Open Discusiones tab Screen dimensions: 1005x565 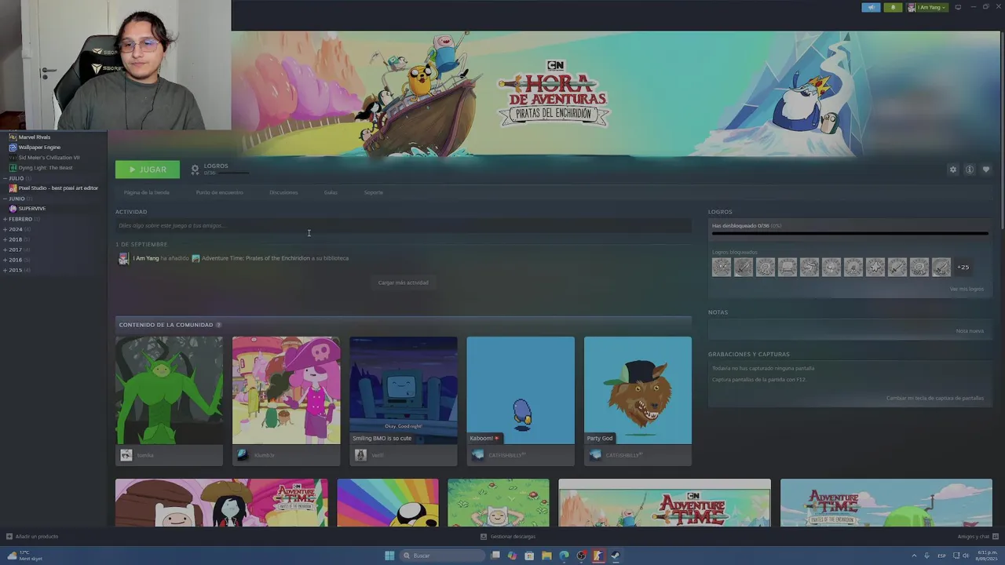pos(283,192)
